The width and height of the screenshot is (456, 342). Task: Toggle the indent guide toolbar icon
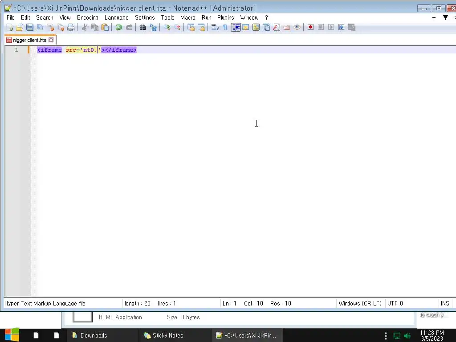coord(236,27)
